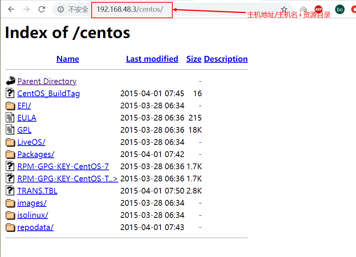Image resolution: width=356 pixels, height=257 pixels.
Task: Open the EULA file link
Action: (x=27, y=117)
